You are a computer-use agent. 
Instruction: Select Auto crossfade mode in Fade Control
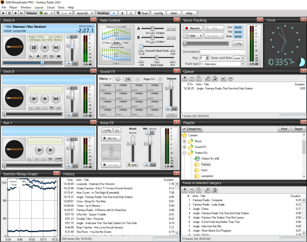click(x=117, y=43)
